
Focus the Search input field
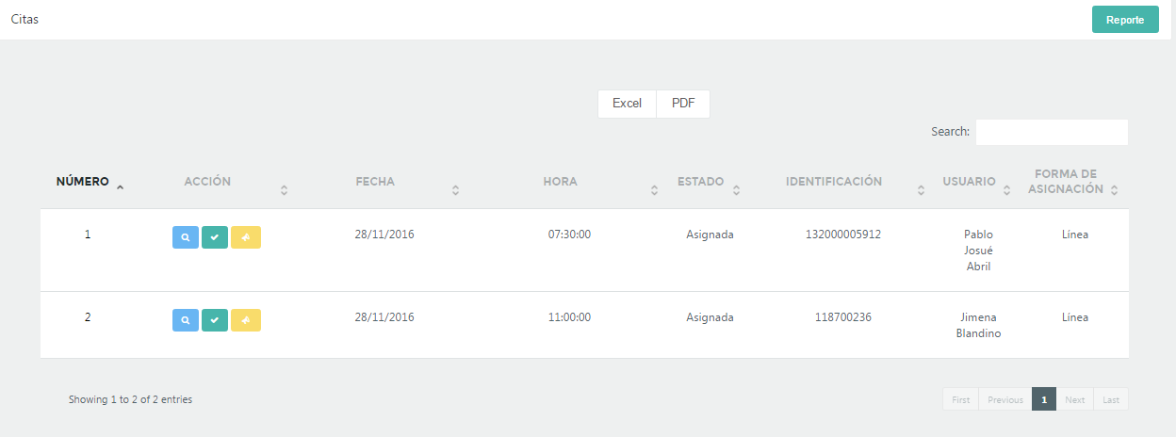pos(1052,132)
